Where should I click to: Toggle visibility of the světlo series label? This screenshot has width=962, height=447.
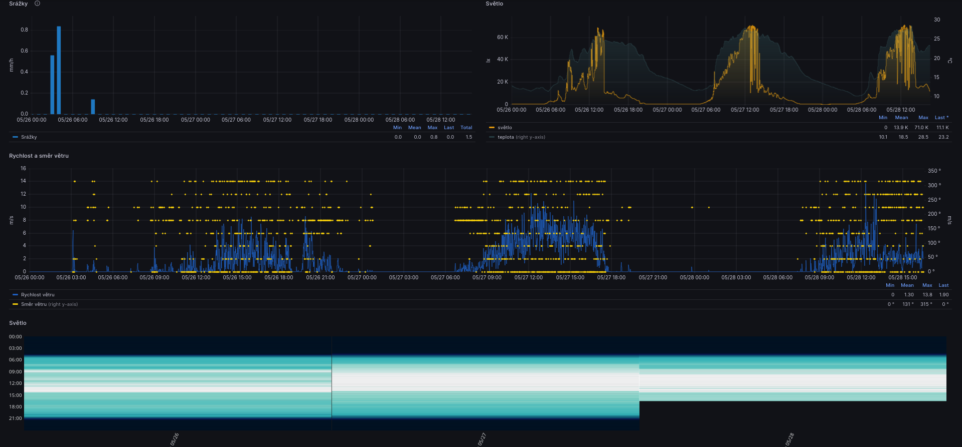(505, 128)
